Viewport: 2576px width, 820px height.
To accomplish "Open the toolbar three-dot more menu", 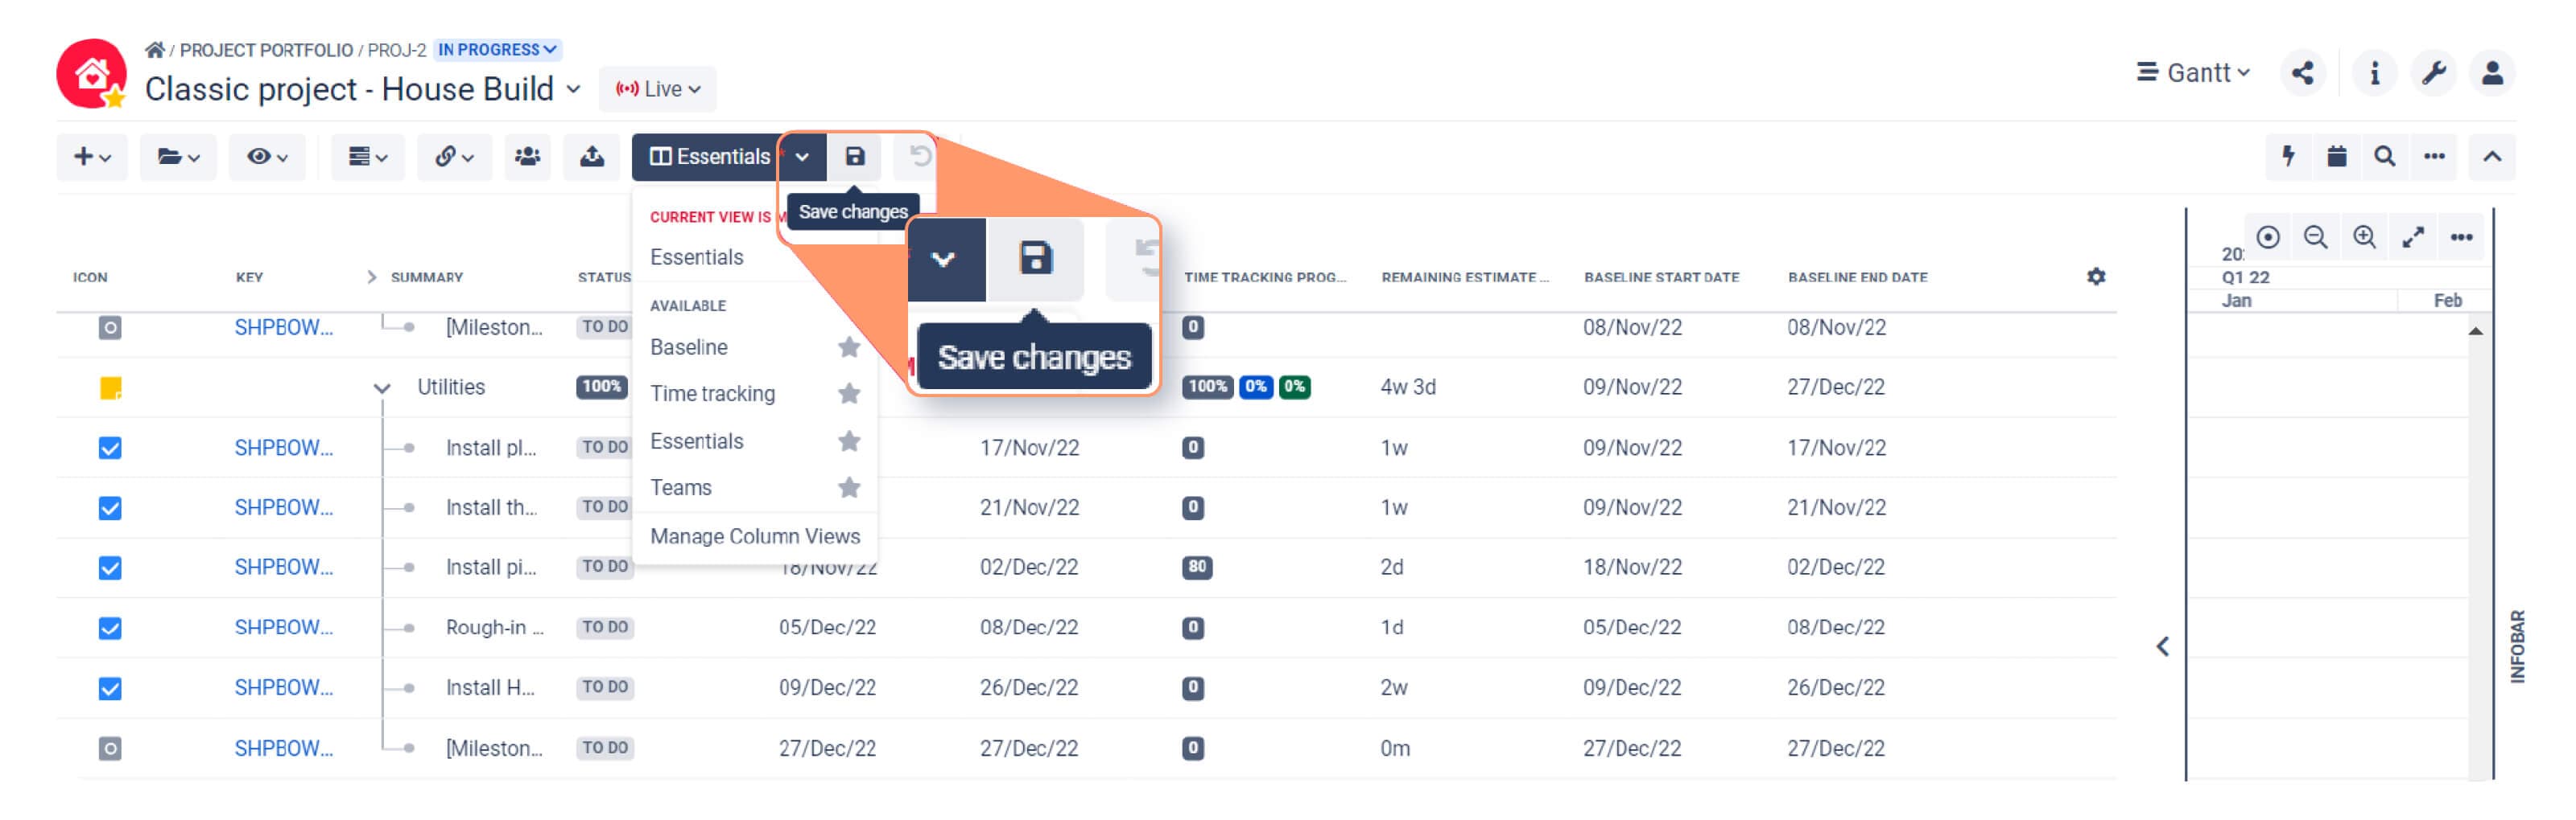I will (2434, 157).
